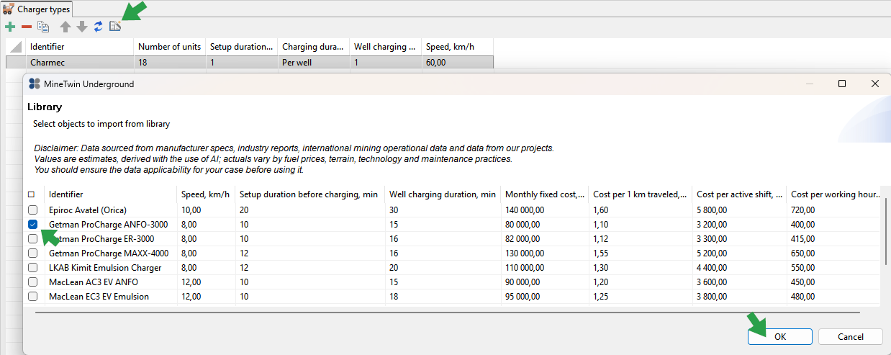Move selected row down with arrow
891x355 pixels.
(82, 27)
